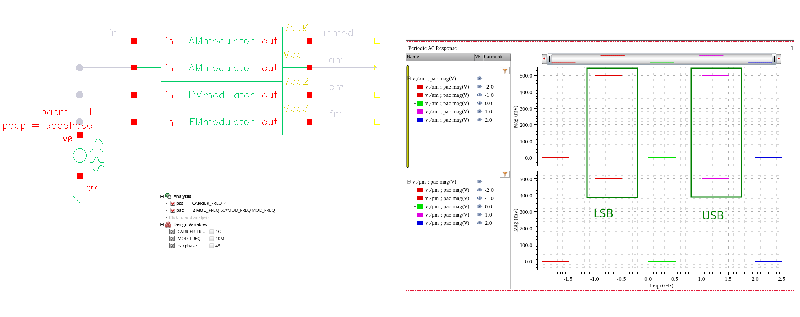Screen dimensions: 800x317
Task: Click 'Click to add analysis' text
Action: tap(189, 217)
